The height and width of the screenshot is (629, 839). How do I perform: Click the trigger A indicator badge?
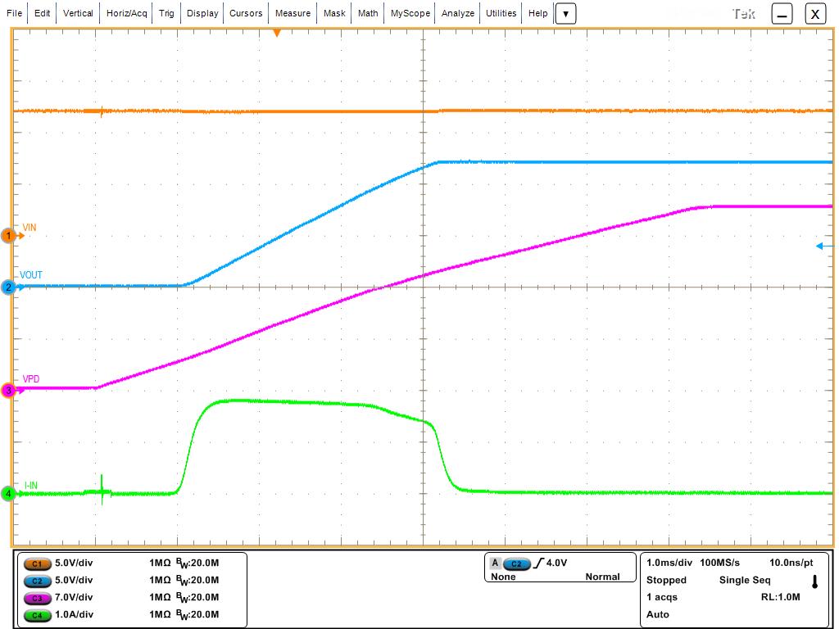495,563
